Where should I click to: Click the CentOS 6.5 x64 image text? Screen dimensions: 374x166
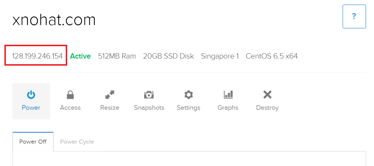click(x=271, y=56)
